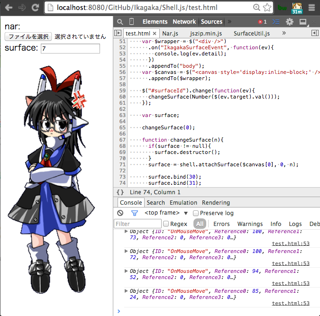Open the Chrome hamburger menu

click(311, 8)
